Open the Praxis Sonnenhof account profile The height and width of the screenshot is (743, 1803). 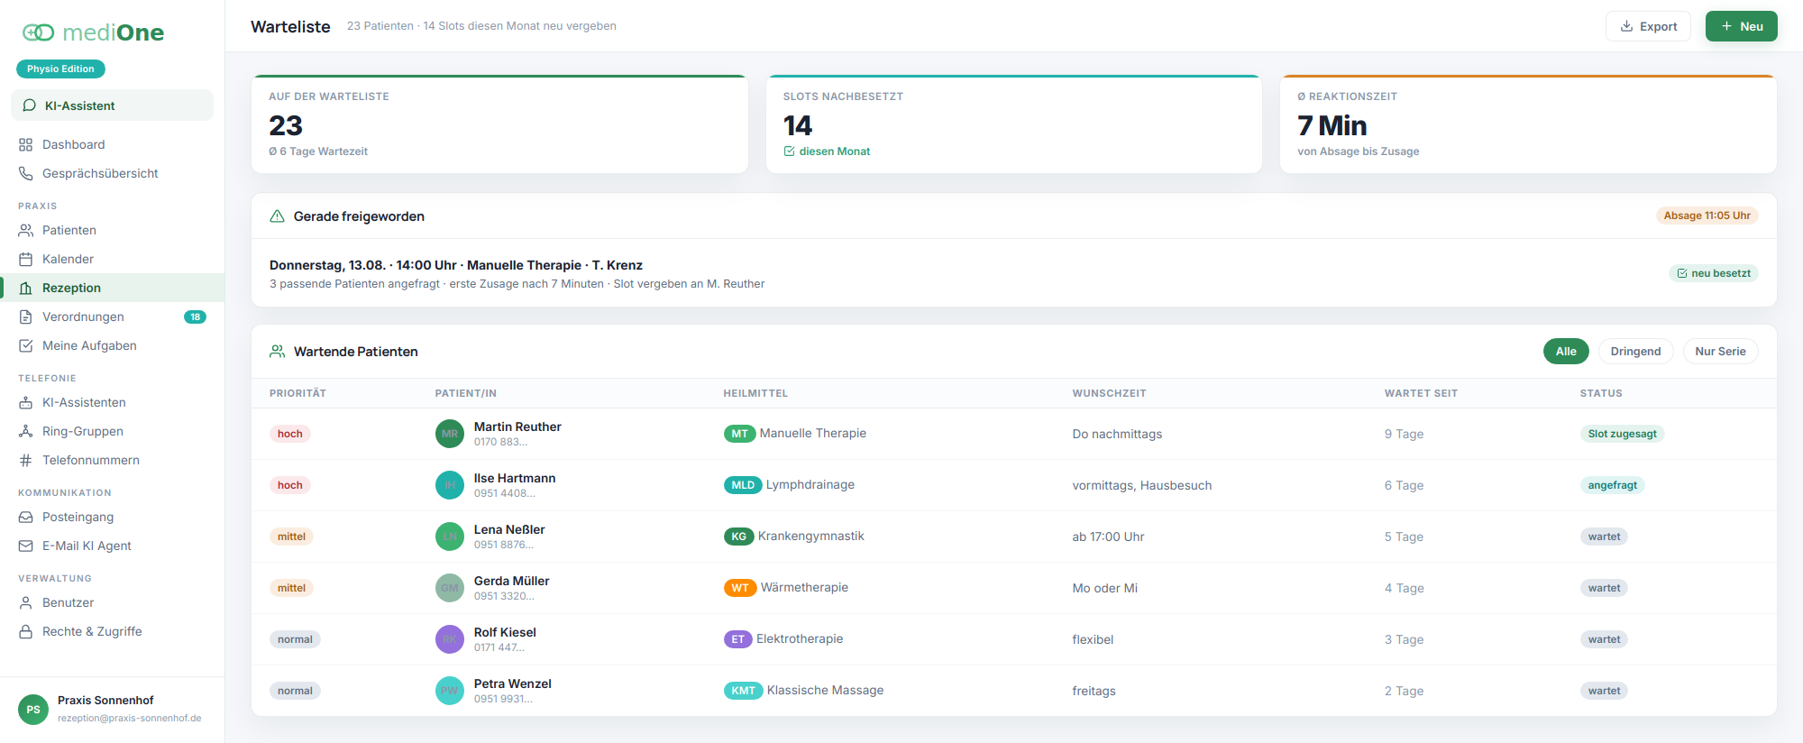(112, 709)
